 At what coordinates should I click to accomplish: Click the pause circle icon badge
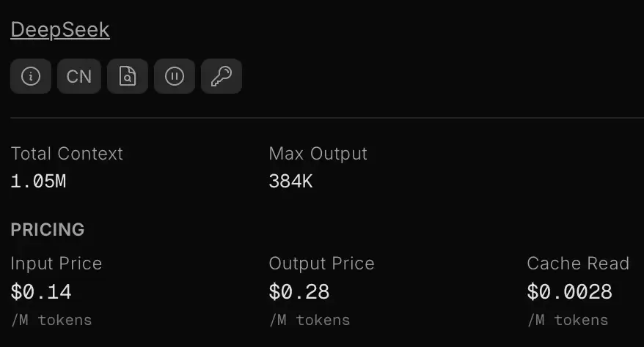tap(175, 76)
